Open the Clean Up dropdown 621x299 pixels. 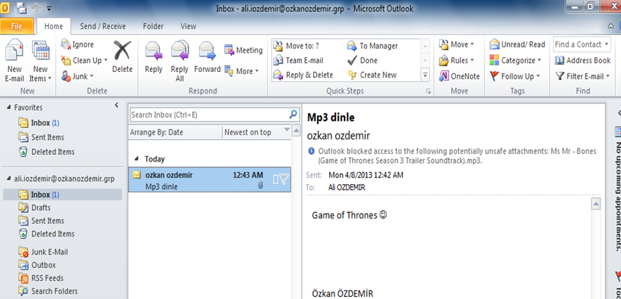tap(84, 61)
